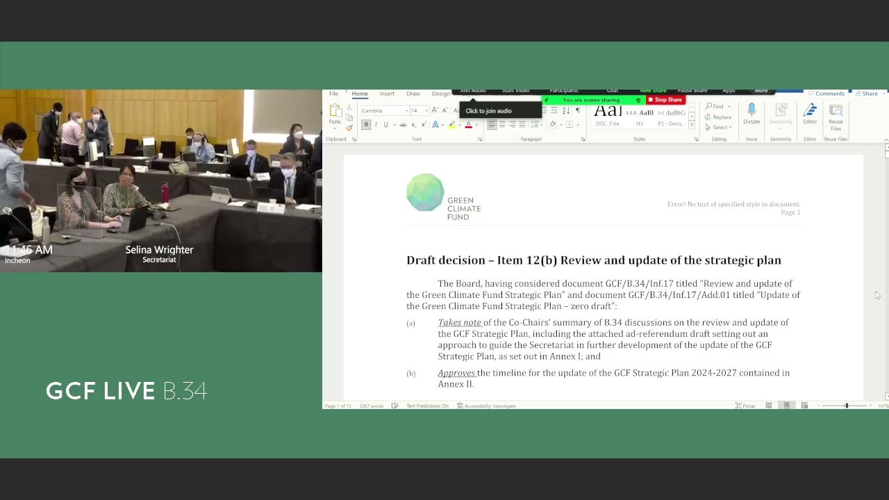Viewport: 889px width, 500px height.
Task: Click the Borders icon
Action: (x=569, y=125)
